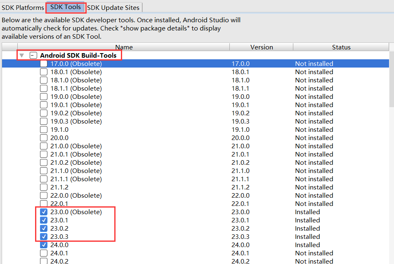Click the vertical scrollbar thumb
Viewport: 394px width, 264px height.
[x=392, y=79]
